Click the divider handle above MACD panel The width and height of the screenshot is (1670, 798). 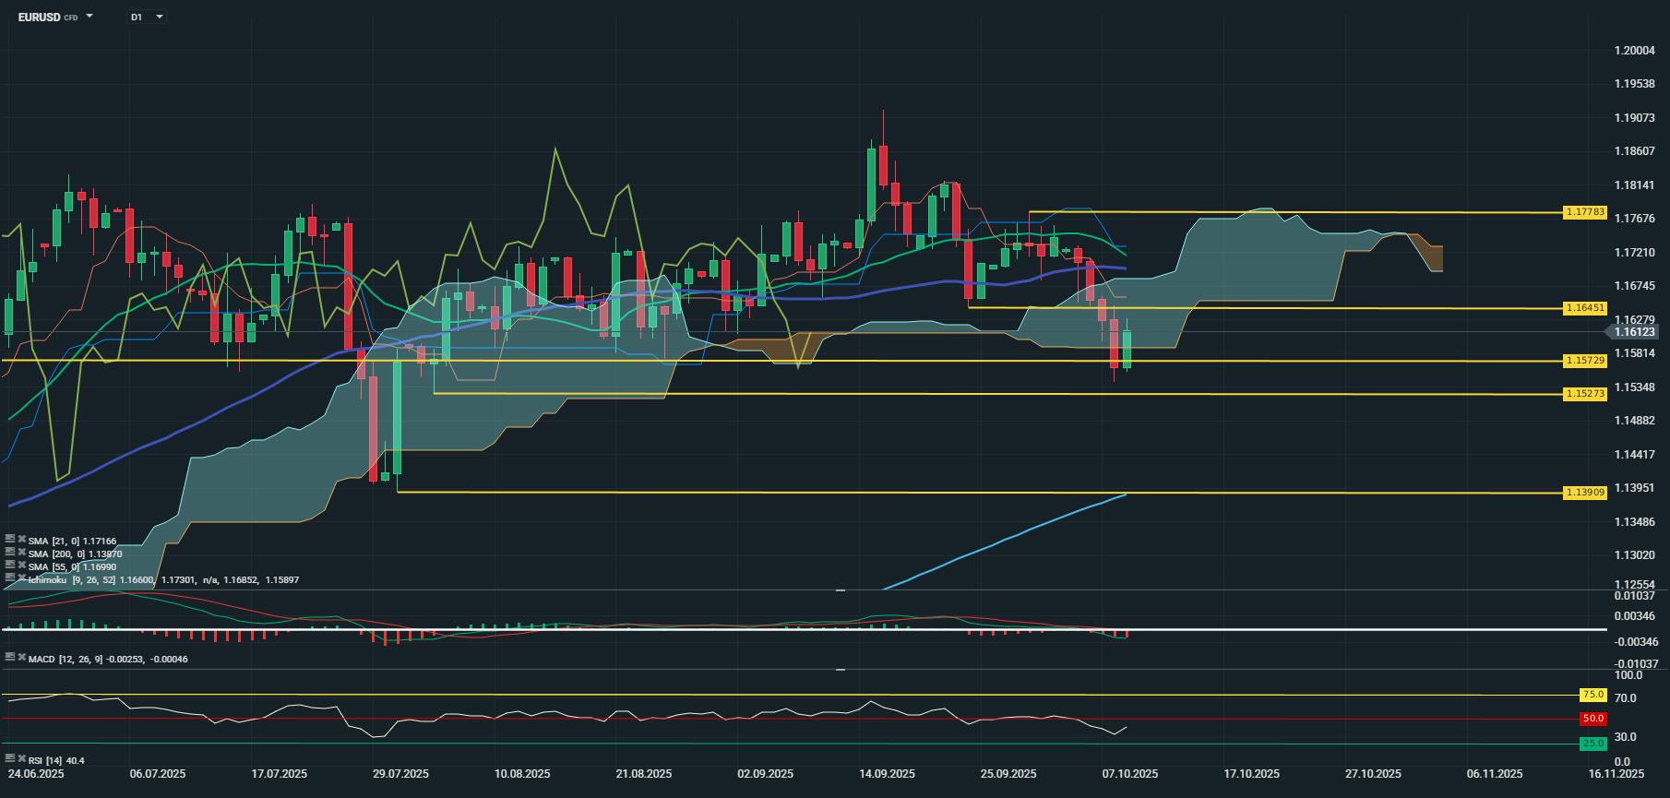841,590
